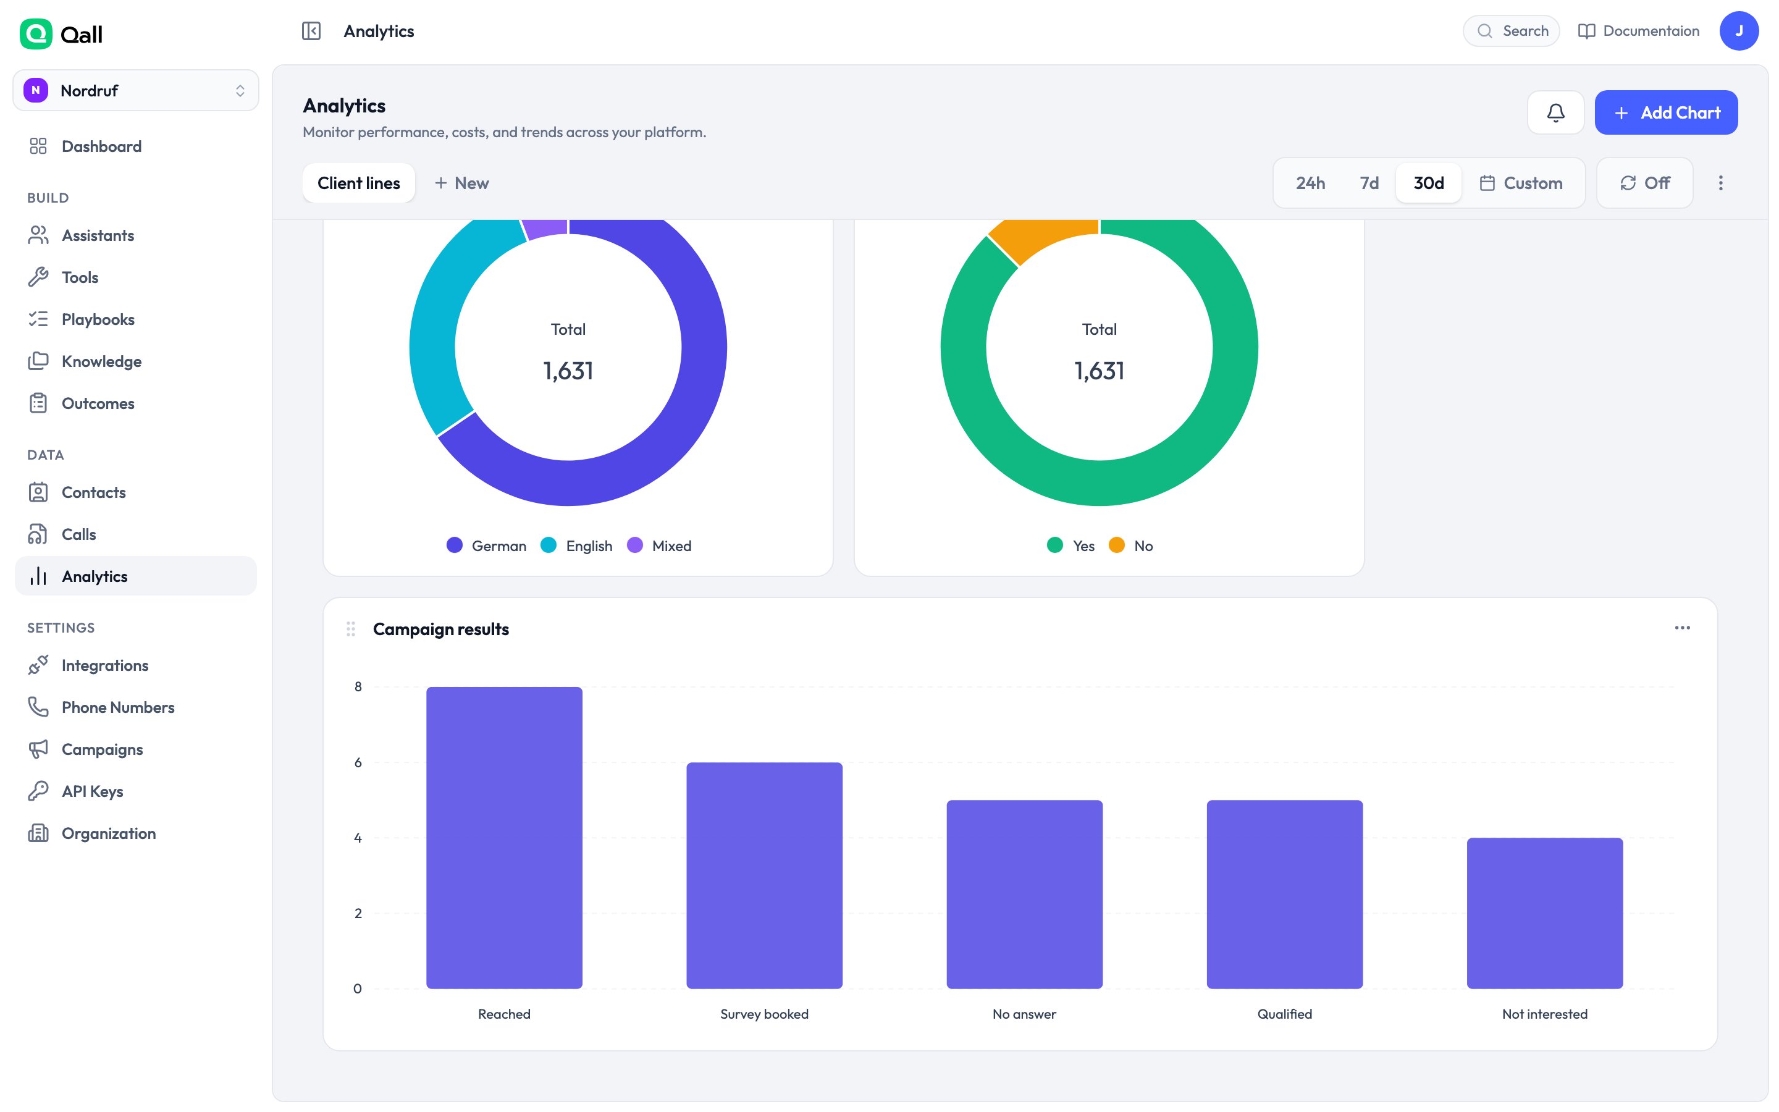Open the tab bar's three-dot options menu
This screenshot has width=1779, height=1112.
click(1720, 183)
